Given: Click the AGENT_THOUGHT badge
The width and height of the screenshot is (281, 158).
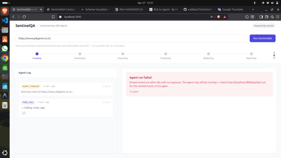Looking at the screenshot, I should tap(31, 86).
